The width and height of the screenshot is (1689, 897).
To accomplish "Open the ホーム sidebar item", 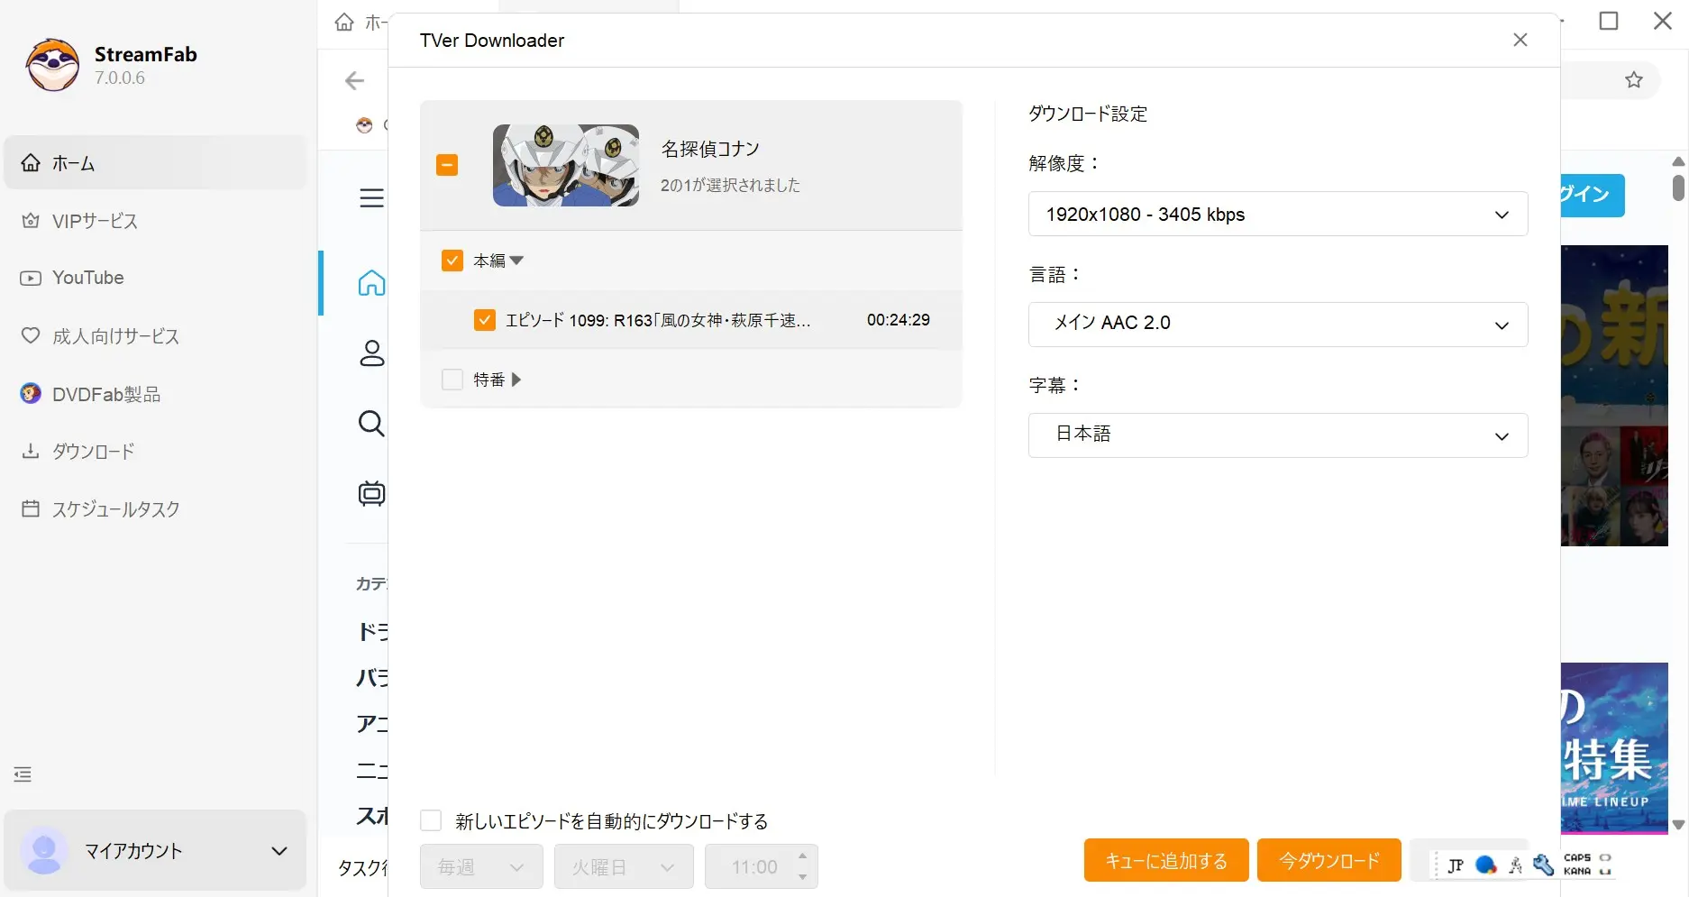I will [x=155, y=162].
